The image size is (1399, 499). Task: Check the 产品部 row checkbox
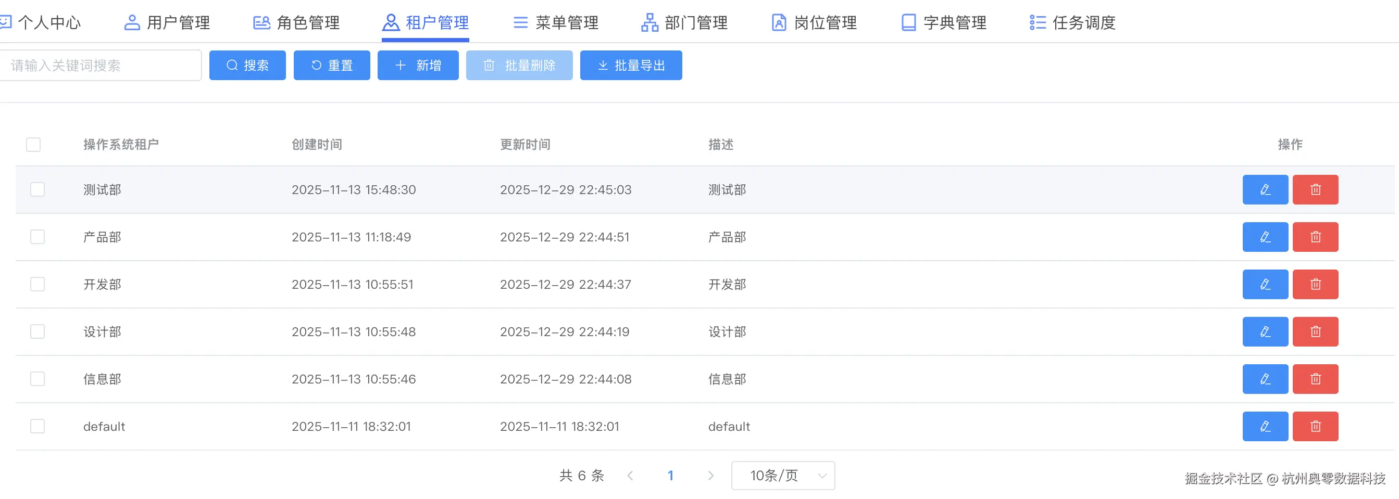point(38,237)
